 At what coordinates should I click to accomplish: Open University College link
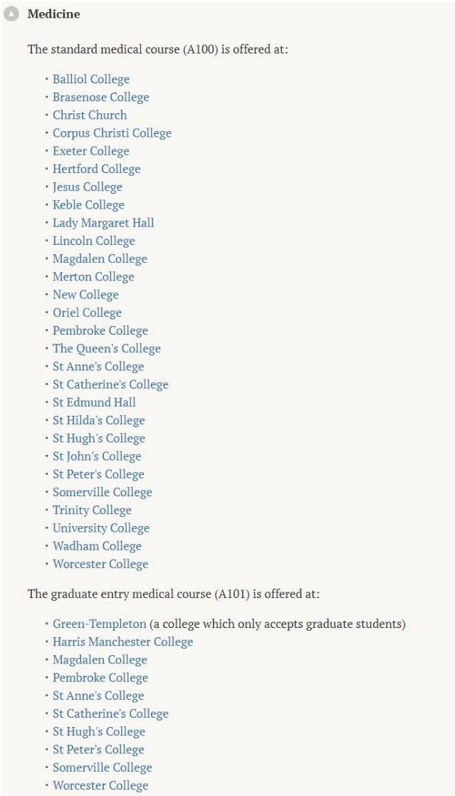click(101, 528)
